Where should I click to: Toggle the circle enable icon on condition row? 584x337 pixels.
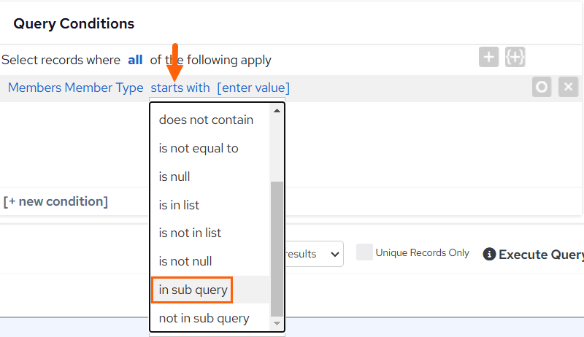tap(542, 87)
